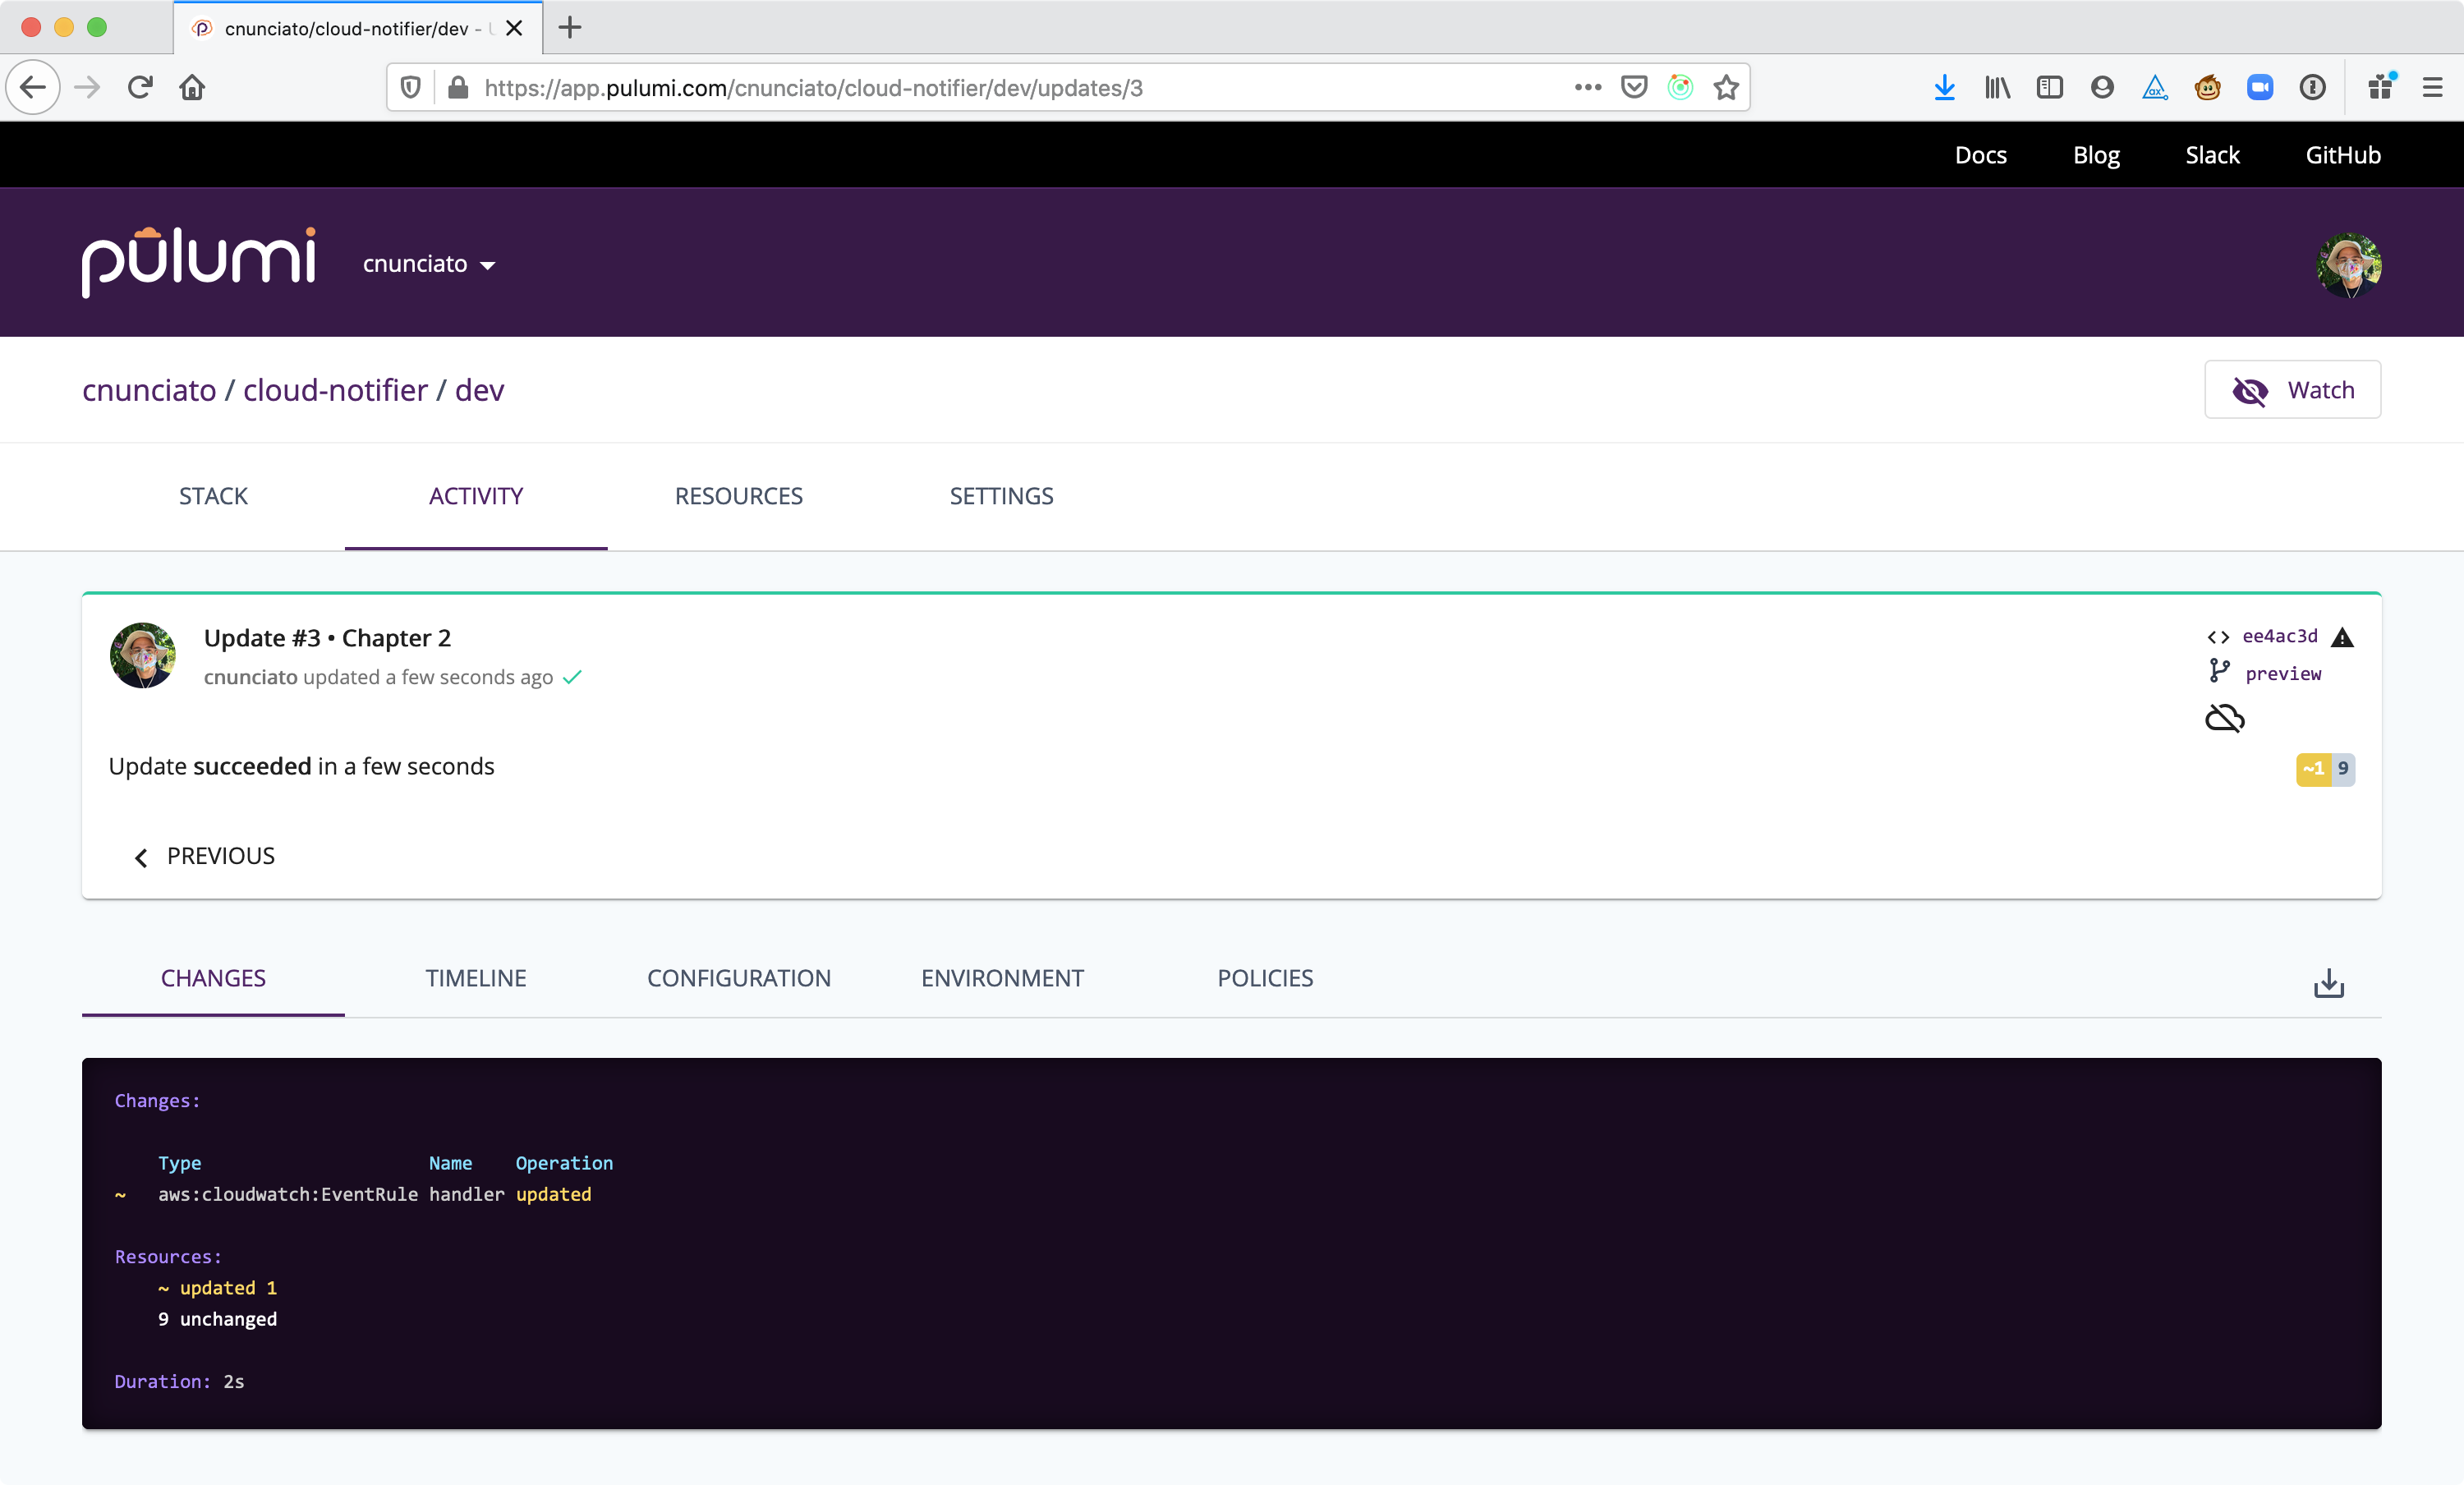Click the browser forward arrow

pyautogui.click(x=88, y=88)
